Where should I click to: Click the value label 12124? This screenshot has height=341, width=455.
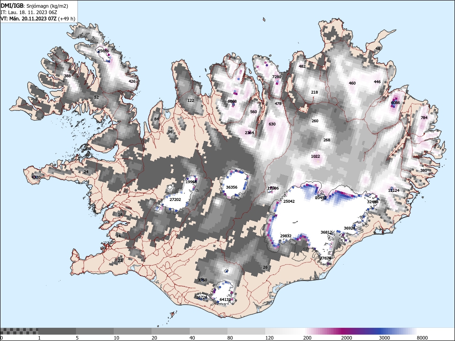(x=394, y=190)
